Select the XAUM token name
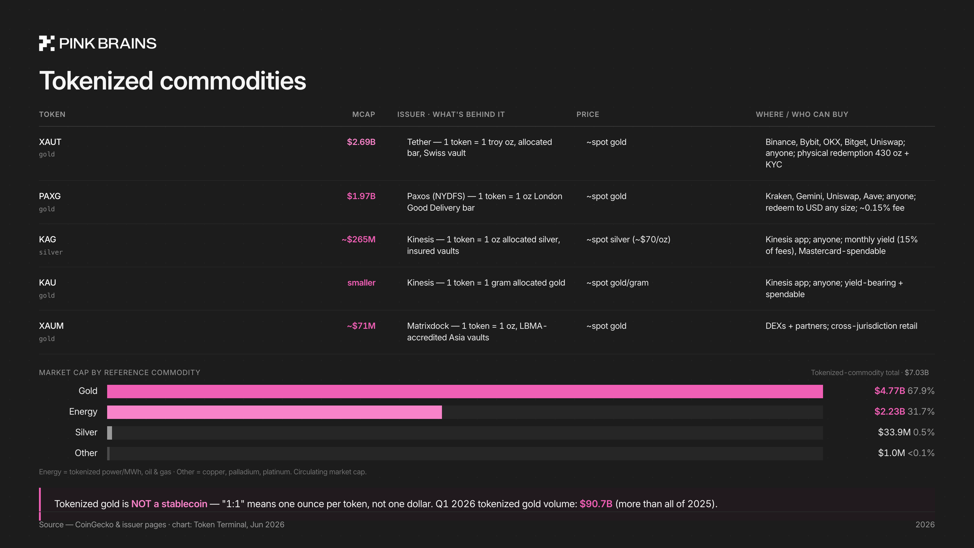The width and height of the screenshot is (974, 548). coord(51,326)
